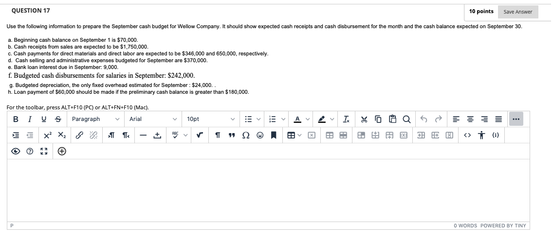Set left-to-right text direction
This screenshot has width=553, height=240.
[x=111, y=135]
